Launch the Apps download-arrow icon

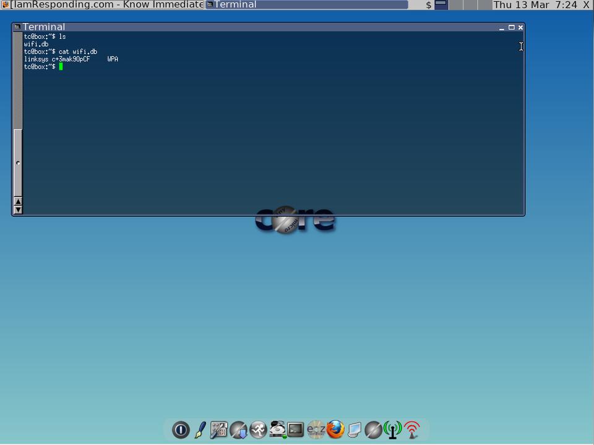(x=239, y=430)
